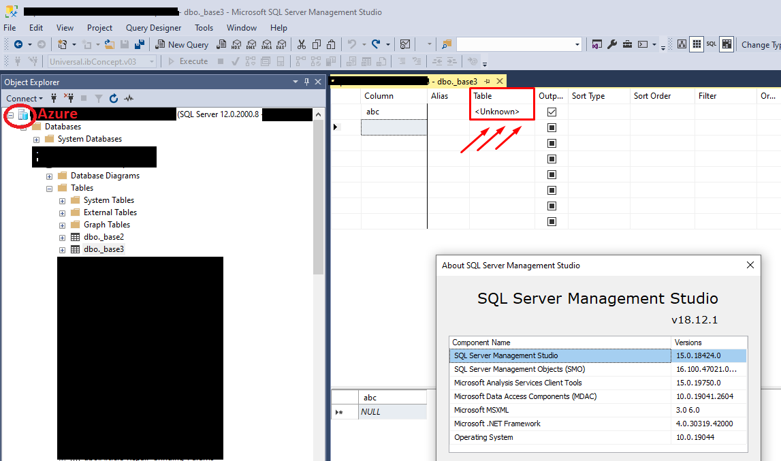Open the Connect dropdown in Object Explorer
Screen dimensions: 781x461
coord(25,98)
